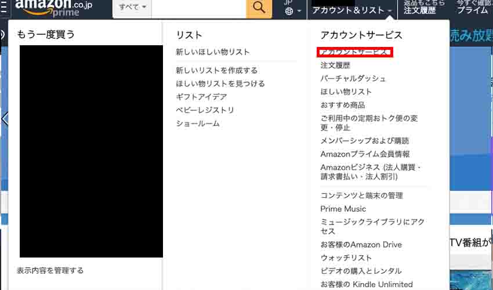Open 新しいほしい物リスト link
Screen dimensions: 493x290
point(213,52)
